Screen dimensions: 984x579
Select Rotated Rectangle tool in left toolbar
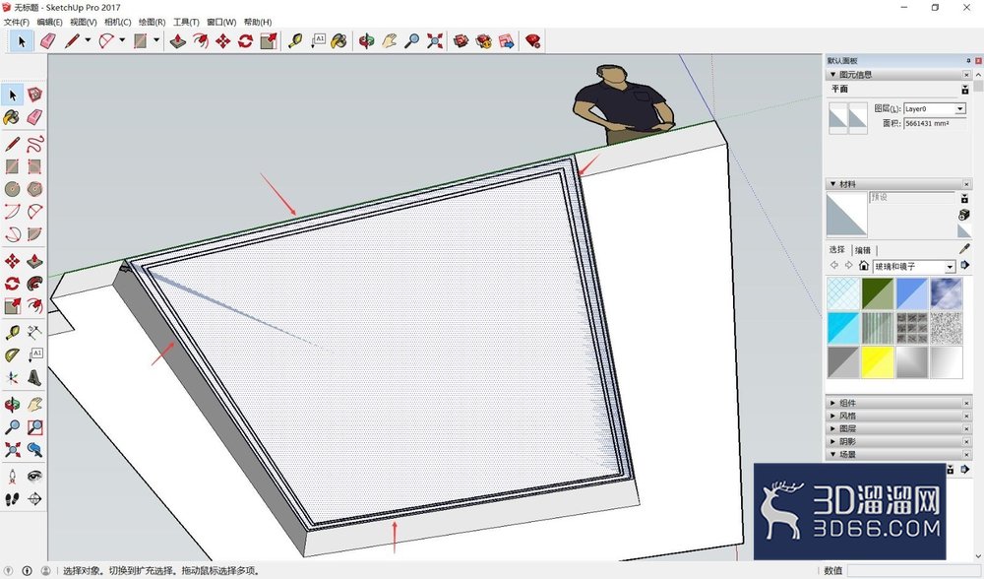[35, 166]
